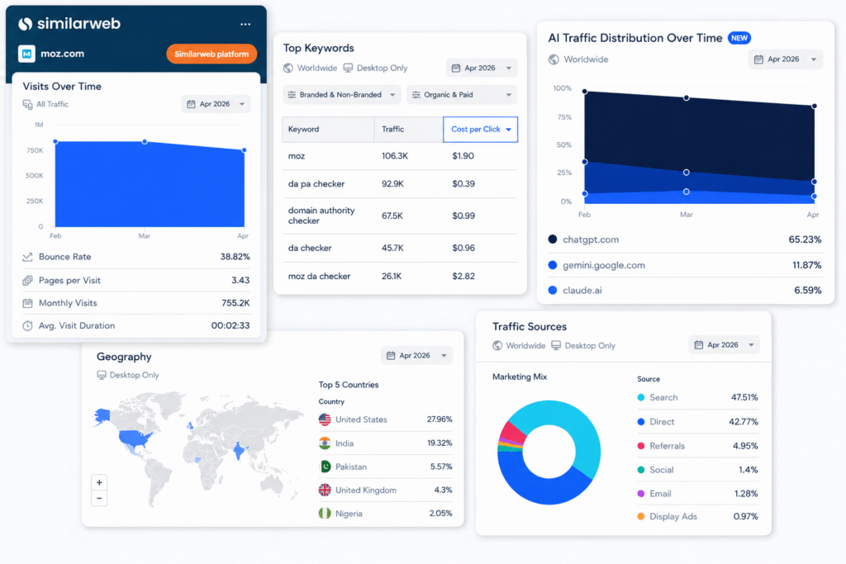Expand the Branded & Non-Branded filter
This screenshot has height=564, width=846.
tap(342, 95)
